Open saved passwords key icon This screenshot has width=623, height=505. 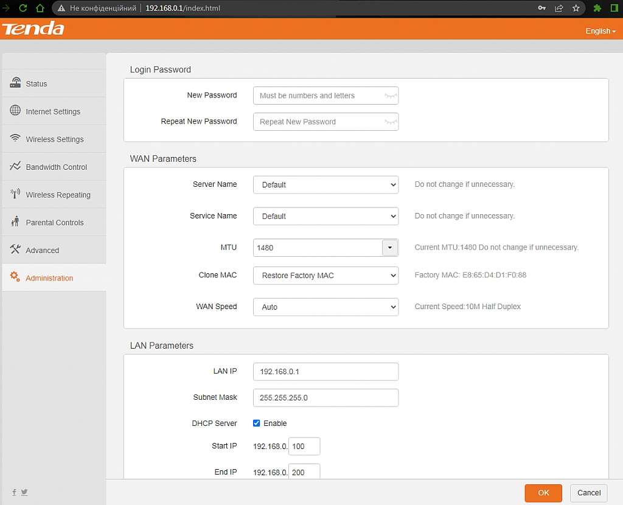(x=541, y=8)
